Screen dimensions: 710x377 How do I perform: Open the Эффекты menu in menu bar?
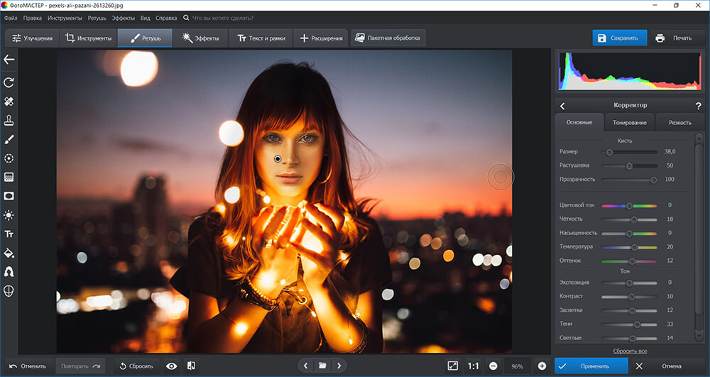pyautogui.click(x=123, y=18)
